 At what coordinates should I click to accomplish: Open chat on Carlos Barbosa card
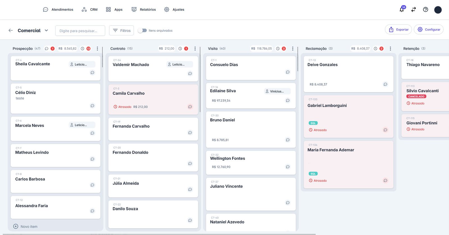tap(92, 185)
